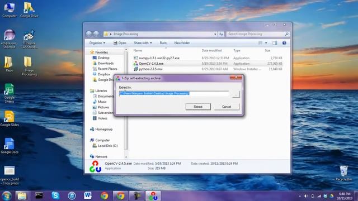Image resolution: width=358 pixels, height=201 pixels.
Task: Open the command prompt taskbar icon
Action: point(39,196)
